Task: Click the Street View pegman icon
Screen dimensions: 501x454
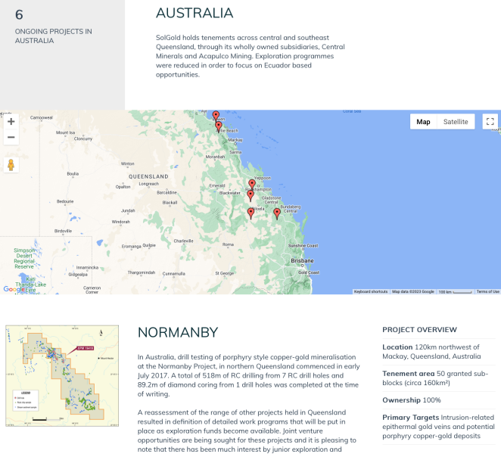Action: pyautogui.click(x=11, y=165)
